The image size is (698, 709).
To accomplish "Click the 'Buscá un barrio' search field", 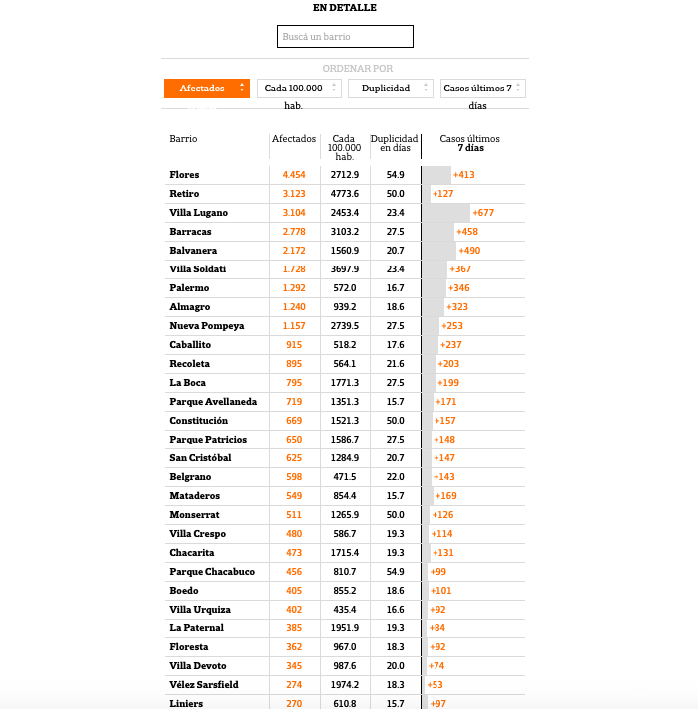I will point(345,37).
